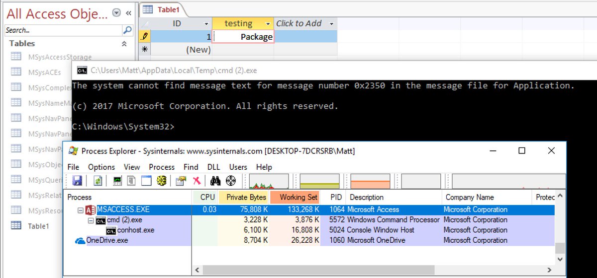Open the testing column dropdown arrow

268,24
